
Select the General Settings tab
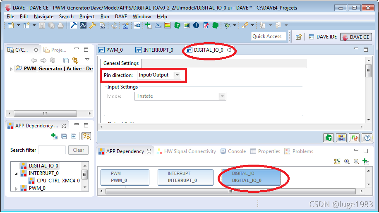point(121,63)
